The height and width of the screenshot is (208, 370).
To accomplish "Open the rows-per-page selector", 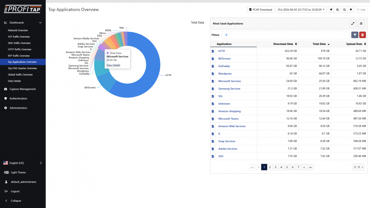I will click(x=359, y=167).
